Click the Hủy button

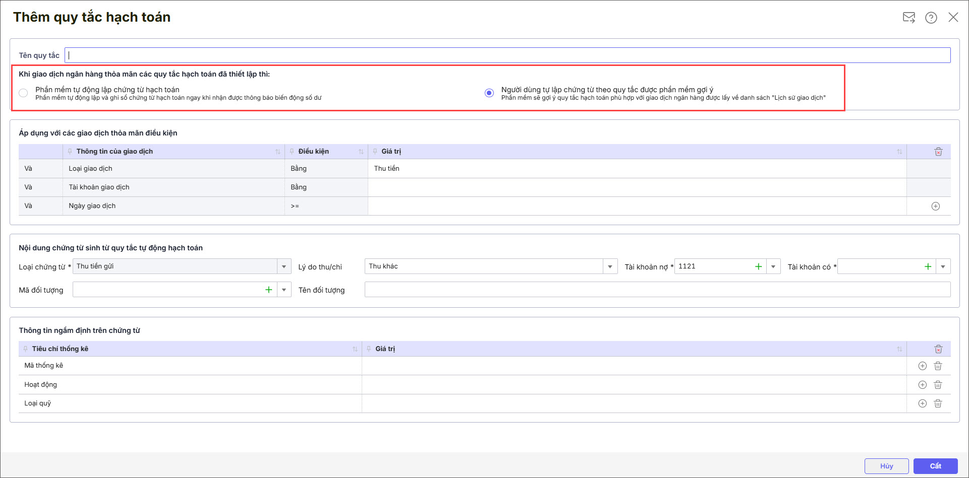point(886,466)
